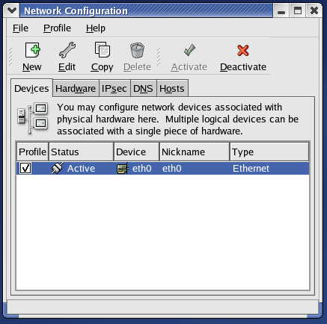Sort devices by the Nickname column header
Viewport: 327px width, 324px height.
pos(195,152)
